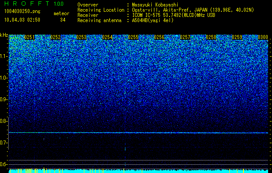Click the 0.9 frequency axis label
Viewport: 272px width, 173px height.
click(3, 99)
